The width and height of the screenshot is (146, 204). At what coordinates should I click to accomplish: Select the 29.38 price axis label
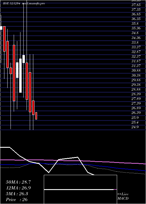pyautogui.click(x=136, y=85)
